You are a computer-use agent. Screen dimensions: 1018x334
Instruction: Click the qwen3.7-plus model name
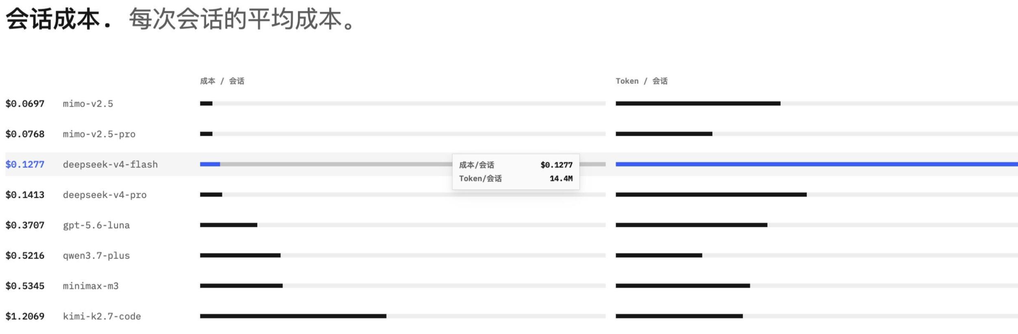click(x=96, y=256)
